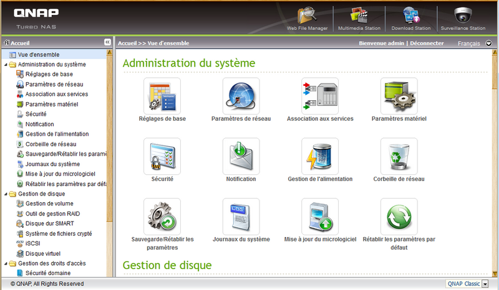This screenshot has width=499, height=290.
Task: Collapse Administration du système tree folder
Action: (x=6, y=65)
